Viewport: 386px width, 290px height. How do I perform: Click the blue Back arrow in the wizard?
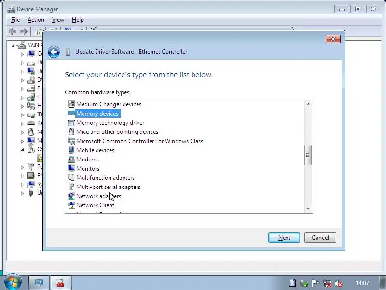tap(54, 52)
